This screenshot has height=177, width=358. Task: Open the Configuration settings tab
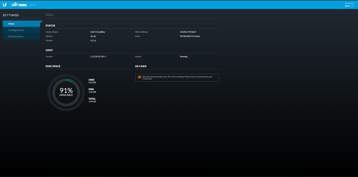pos(21,30)
